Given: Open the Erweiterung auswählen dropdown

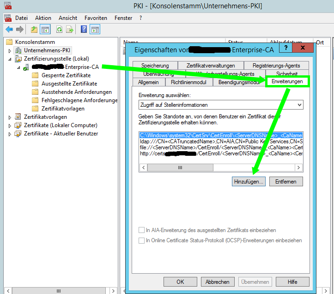Looking at the screenshot, I should 221,104.
